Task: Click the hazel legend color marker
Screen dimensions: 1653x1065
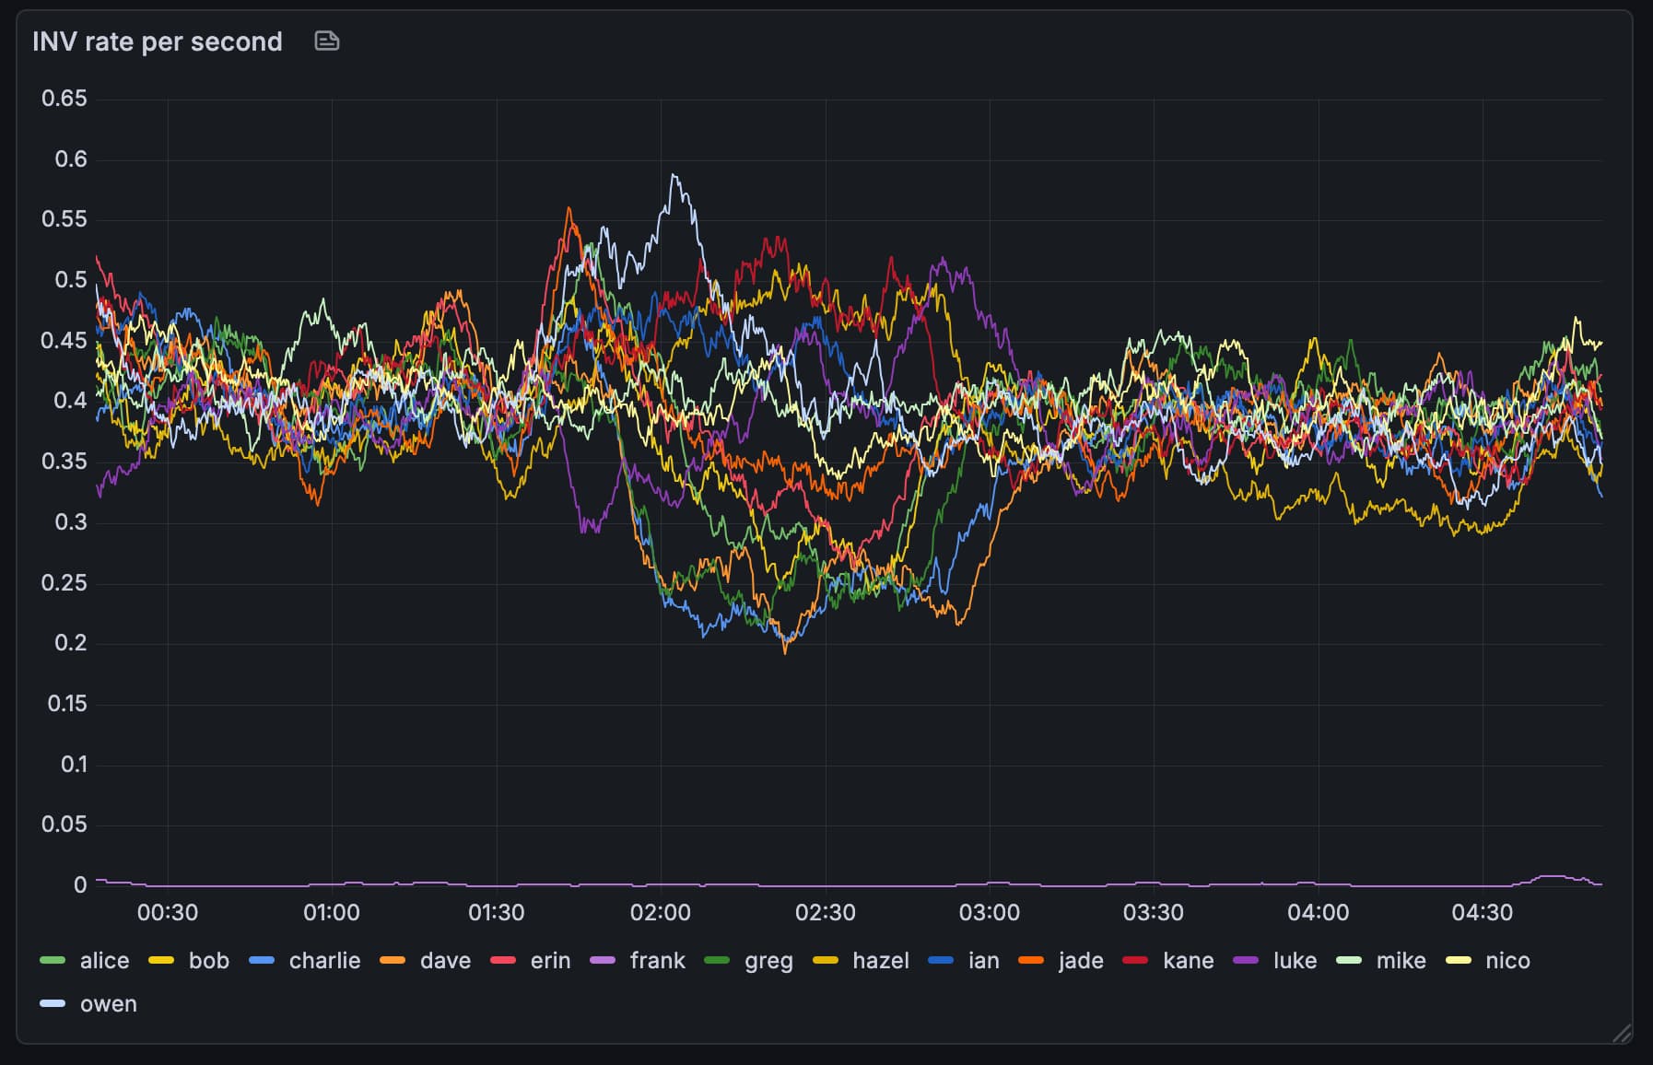Action: coord(826,961)
